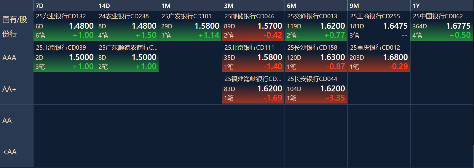Open the 25兴业银行CD132 quote cell
The width and height of the screenshot is (474, 168).
coord(65,26)
